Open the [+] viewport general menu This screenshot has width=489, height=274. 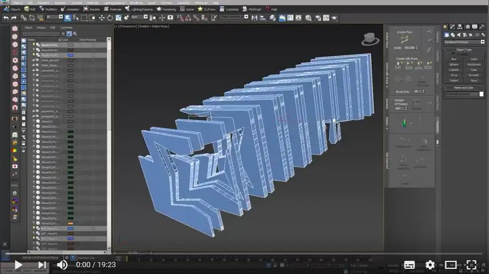click(117, 26)
